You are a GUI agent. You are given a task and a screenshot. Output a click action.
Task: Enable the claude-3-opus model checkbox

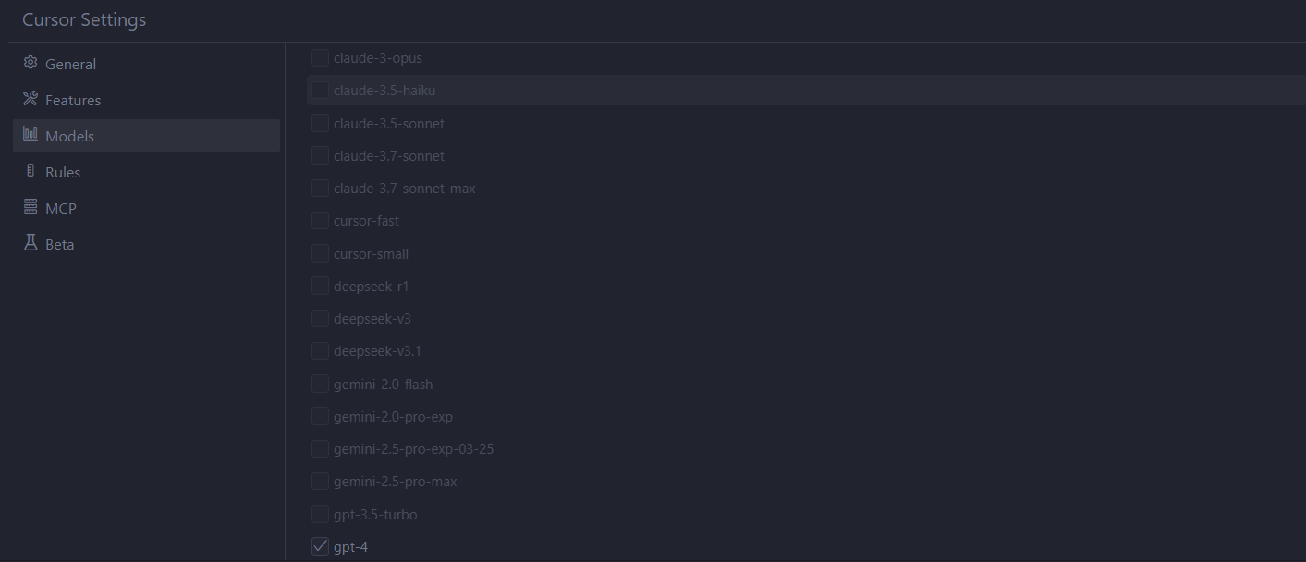(320, 58)
